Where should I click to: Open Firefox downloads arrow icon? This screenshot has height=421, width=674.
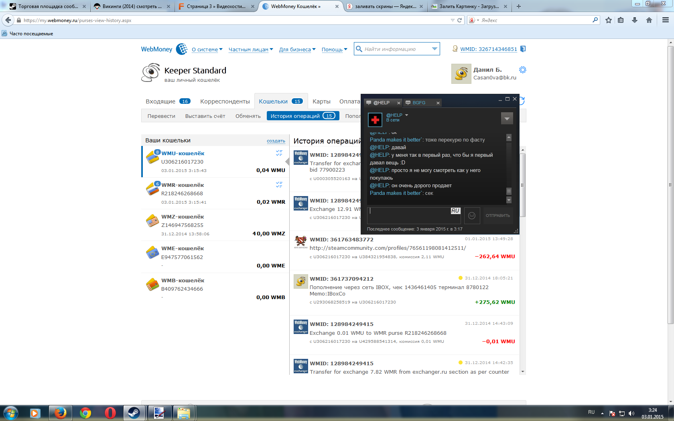coord(635,20)
